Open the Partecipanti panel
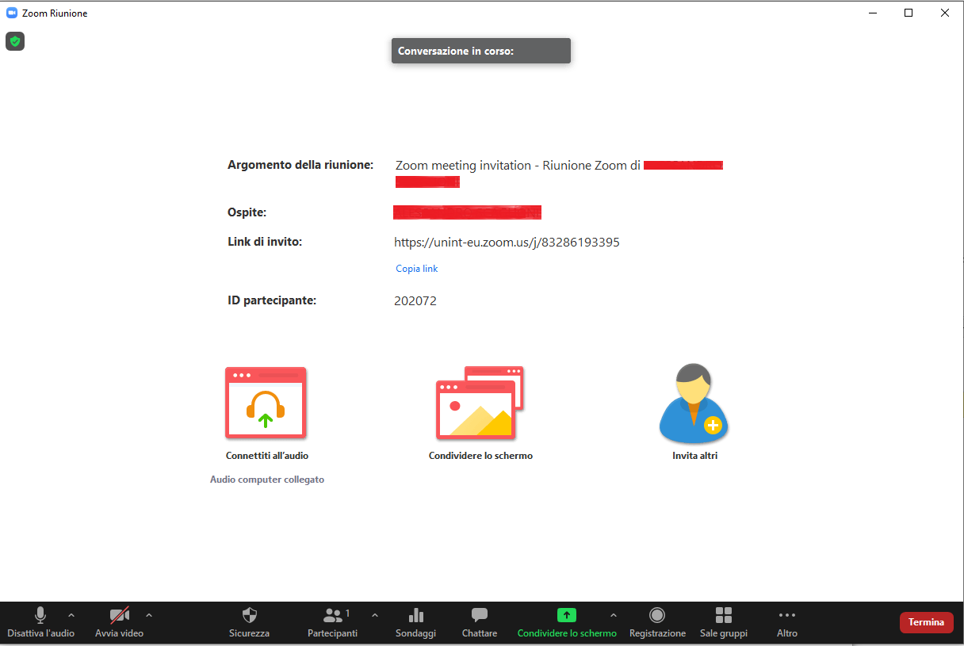 click(333, 623)
